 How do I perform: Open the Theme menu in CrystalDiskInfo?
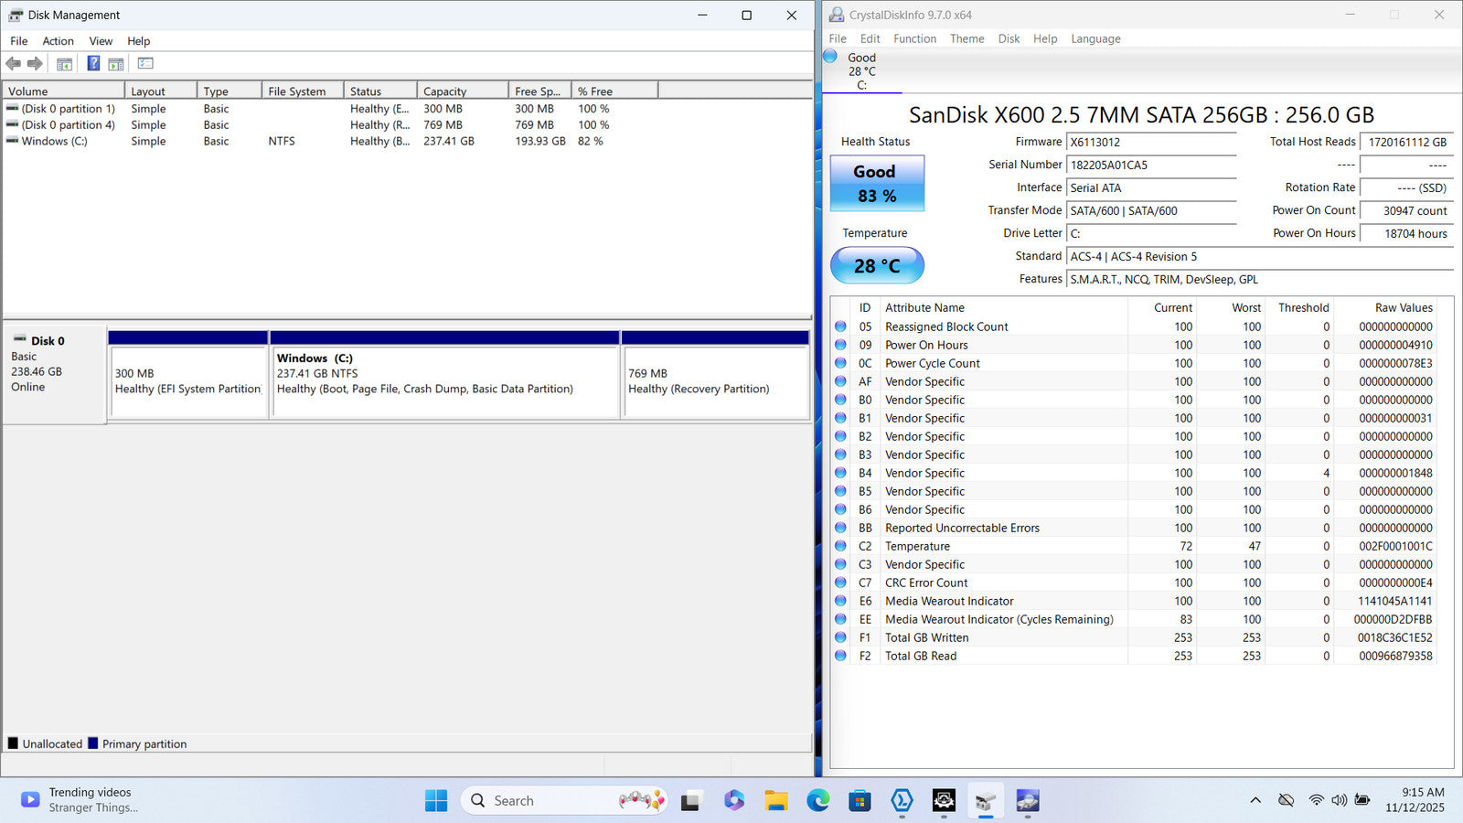[x=966, y=39]
